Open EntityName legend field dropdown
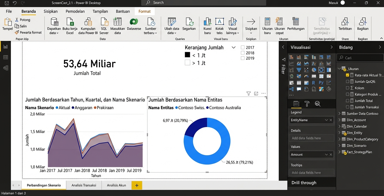The height and width of the screenshot is (196, 384). click(x=326, y=120)
